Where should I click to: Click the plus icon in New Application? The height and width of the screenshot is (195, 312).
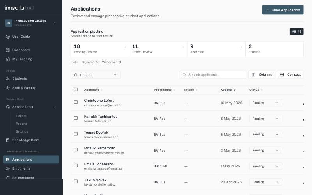268,10
